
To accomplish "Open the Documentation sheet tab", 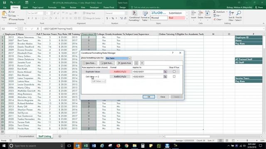I will click(x=27, y=136).
